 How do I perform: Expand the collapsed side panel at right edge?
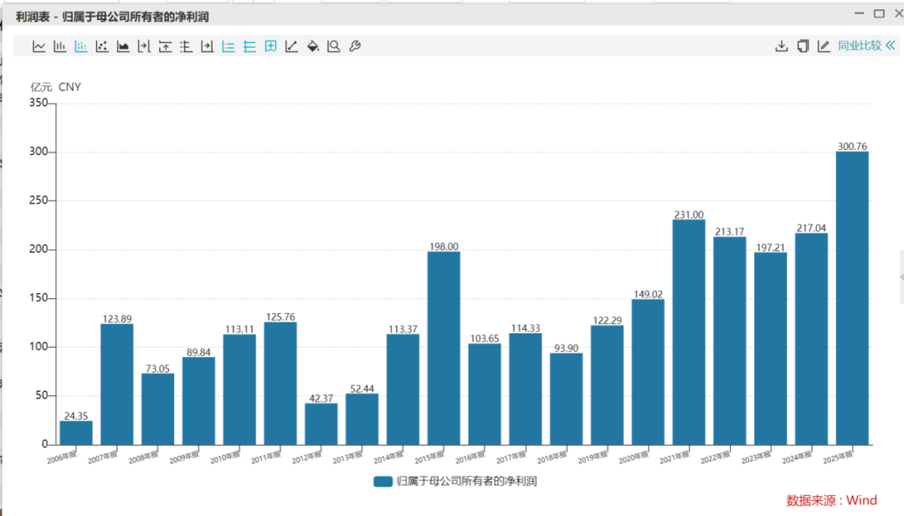click(x=901, y=277)
